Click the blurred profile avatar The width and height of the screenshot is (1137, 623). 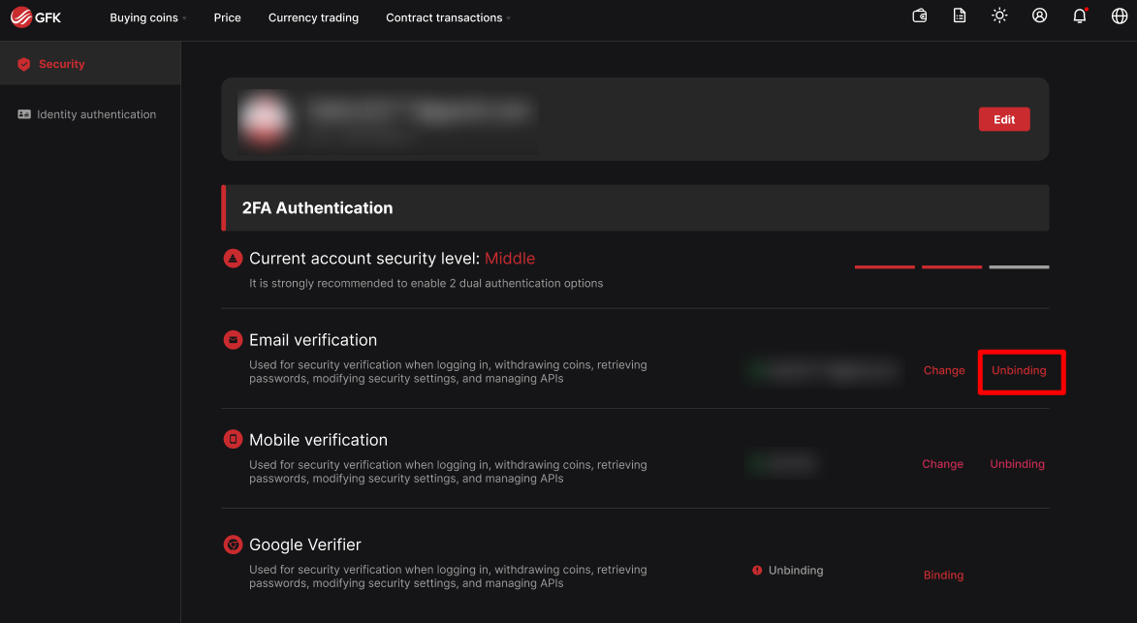(265, 118)
